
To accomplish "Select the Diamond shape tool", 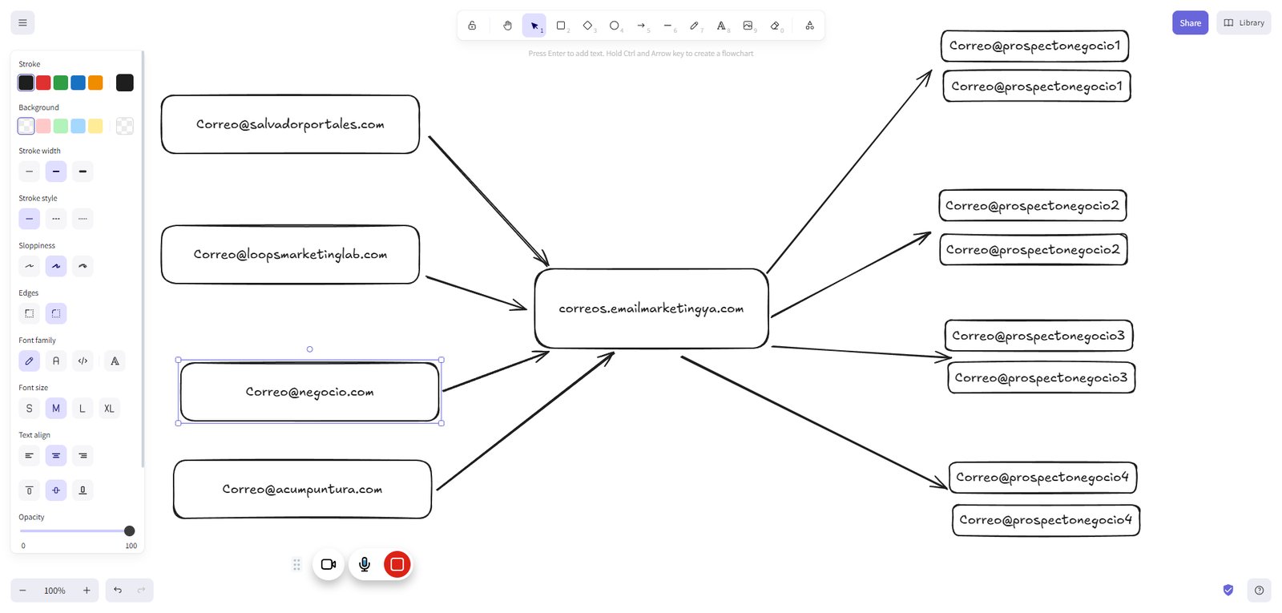I will tap(587, 26).
